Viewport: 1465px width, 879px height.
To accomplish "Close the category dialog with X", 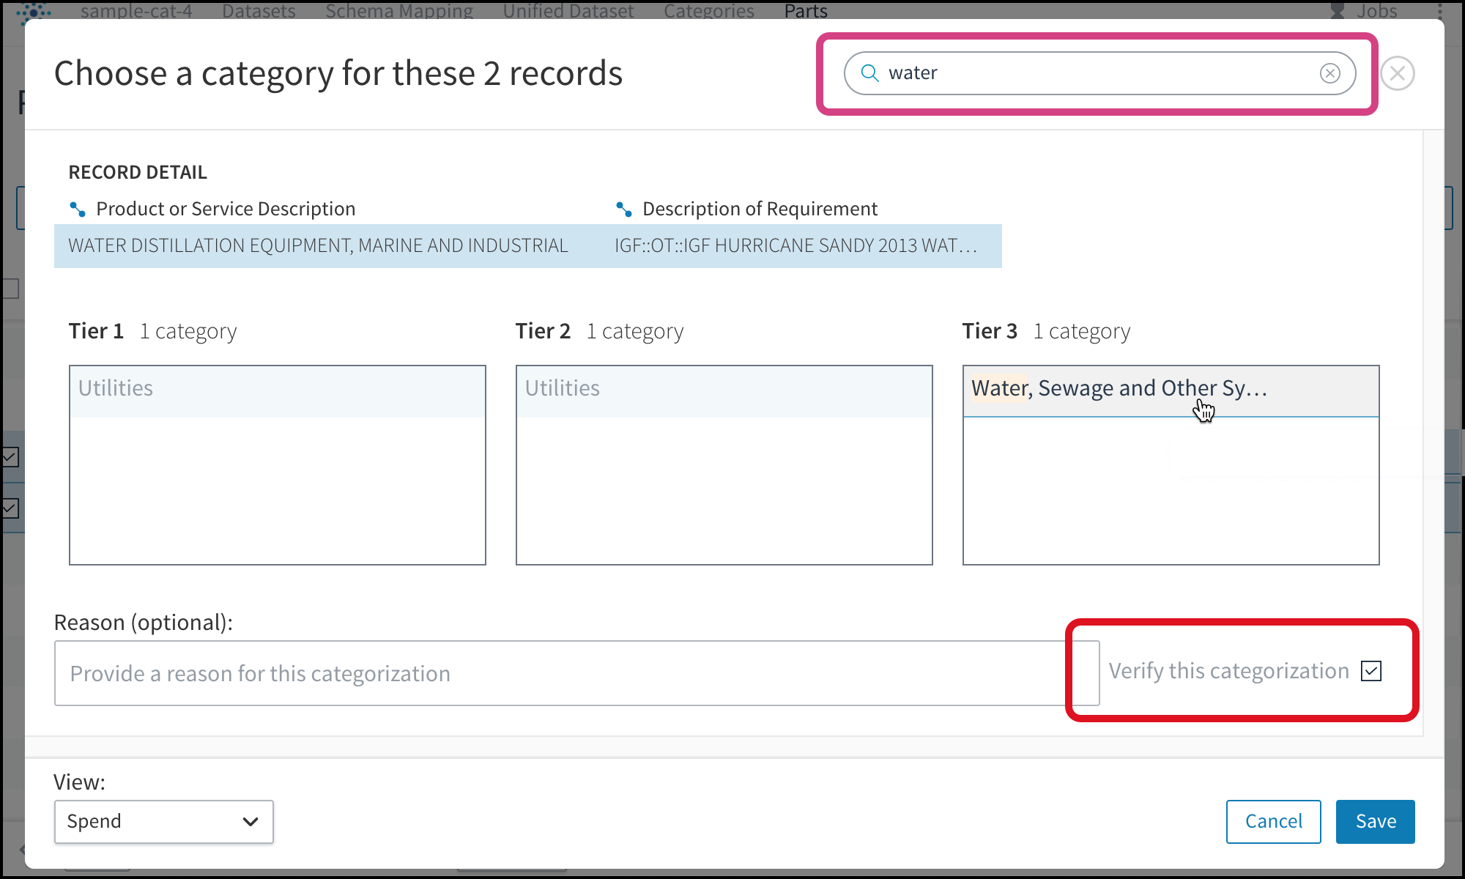I will tap(1397, 73).
